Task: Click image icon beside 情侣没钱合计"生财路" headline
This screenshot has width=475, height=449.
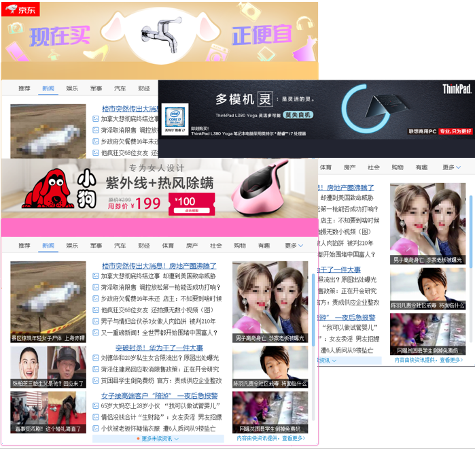Action: 96,417
